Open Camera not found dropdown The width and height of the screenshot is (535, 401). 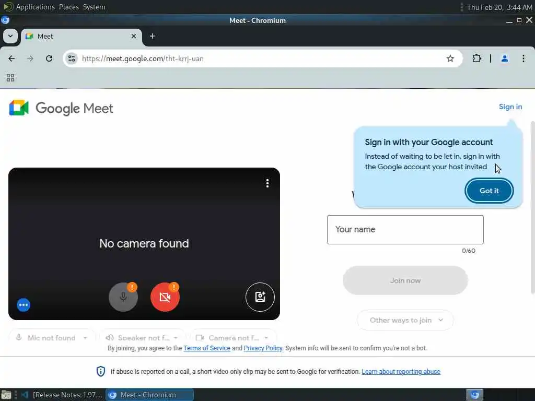coord(232,338)
